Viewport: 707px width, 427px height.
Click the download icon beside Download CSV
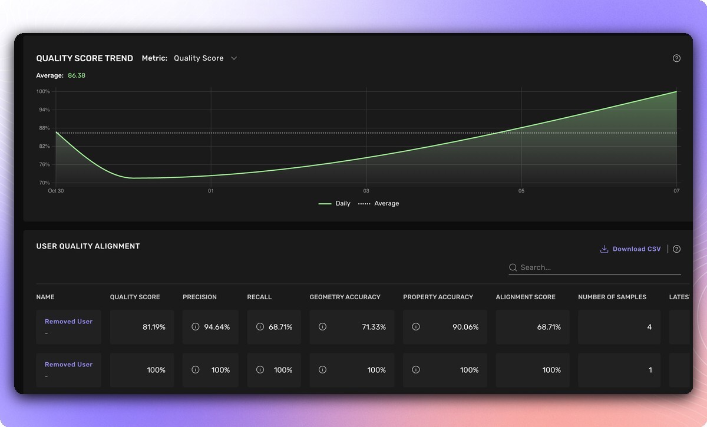[604, 249]
